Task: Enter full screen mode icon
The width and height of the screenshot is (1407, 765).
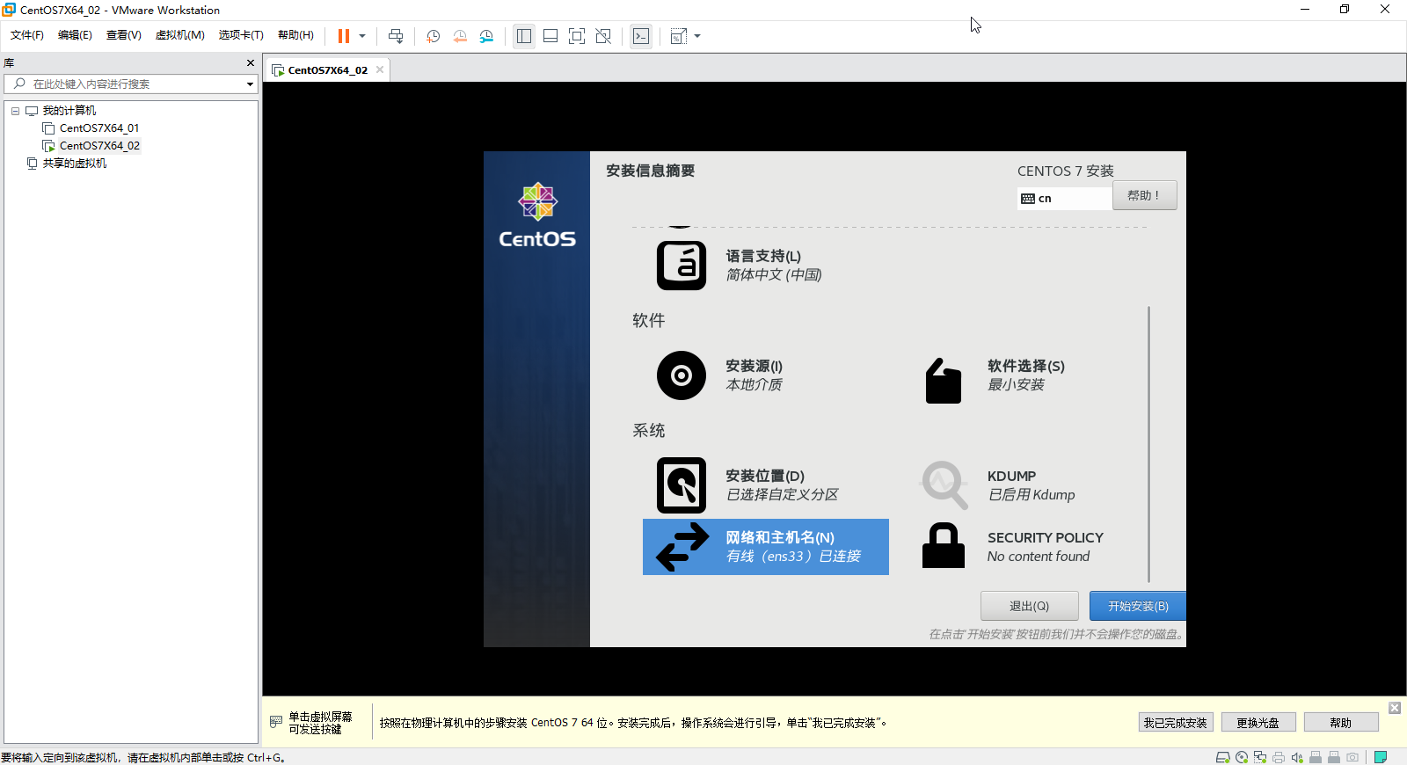Action: (577, 36)
